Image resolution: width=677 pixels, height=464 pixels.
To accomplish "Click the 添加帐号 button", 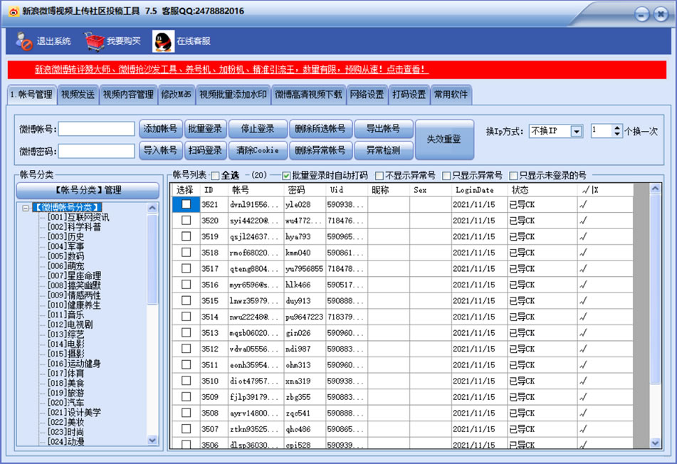I will [160, 129].
